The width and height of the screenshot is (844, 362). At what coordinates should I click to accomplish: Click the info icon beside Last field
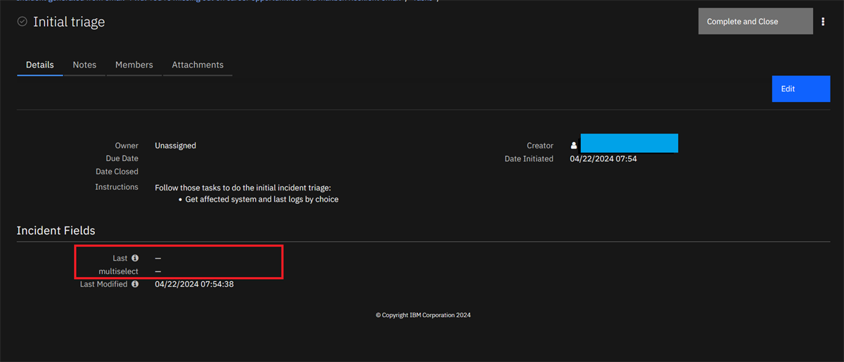pyautogui.click(x=135, y=258)
